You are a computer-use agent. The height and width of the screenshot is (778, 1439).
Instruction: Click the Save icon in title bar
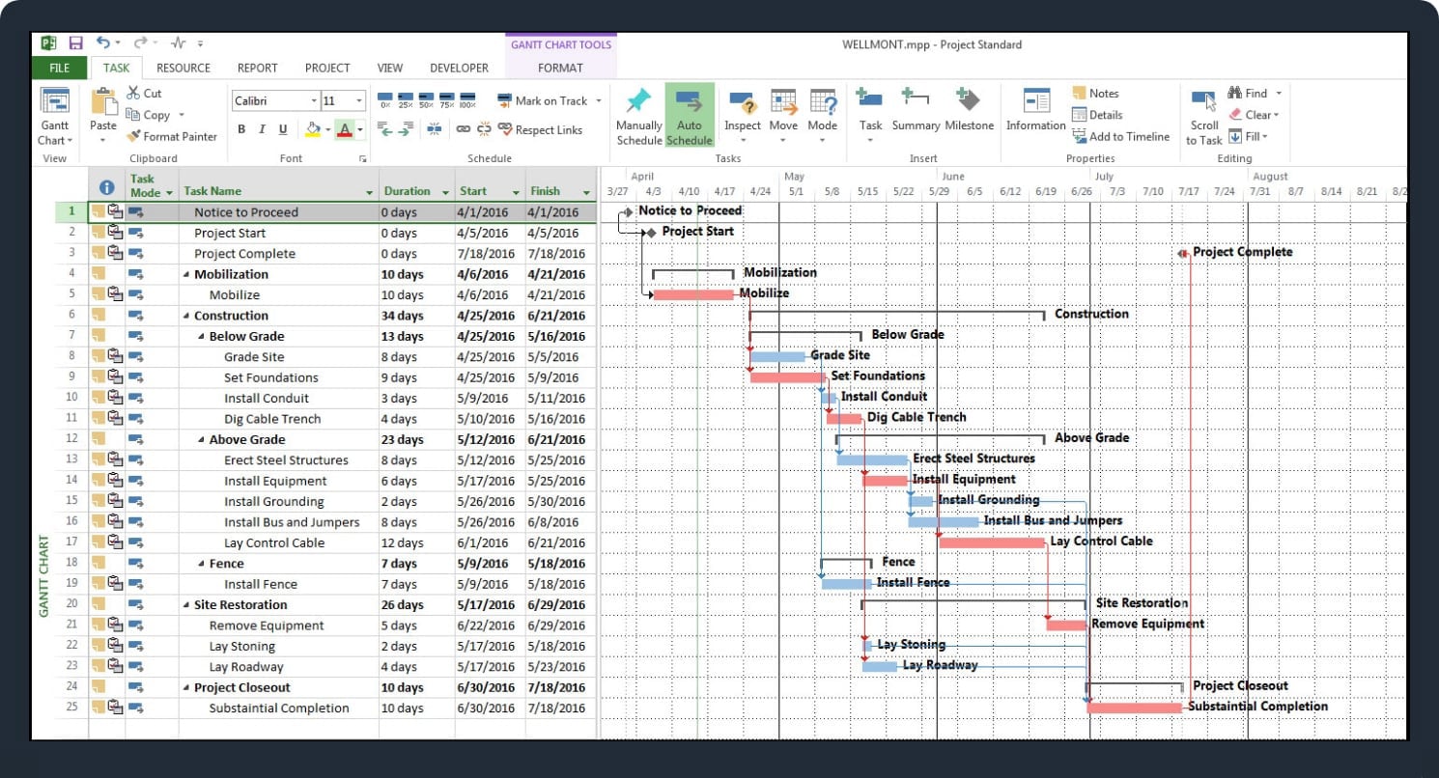click(75, 43)
